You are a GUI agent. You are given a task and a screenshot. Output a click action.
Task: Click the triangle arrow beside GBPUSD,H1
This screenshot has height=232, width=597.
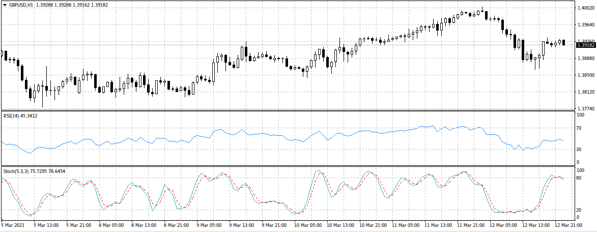tap(5, 5)
